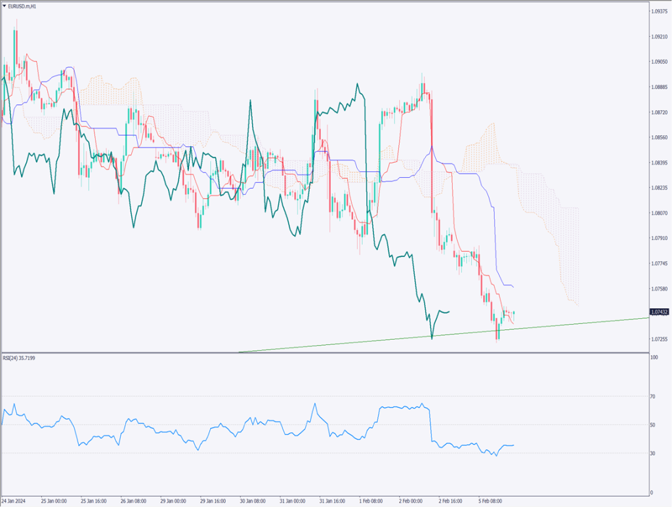The image size is (672, 507).
Task: Click the RSI 70 level label
Action: coord(653,396)
